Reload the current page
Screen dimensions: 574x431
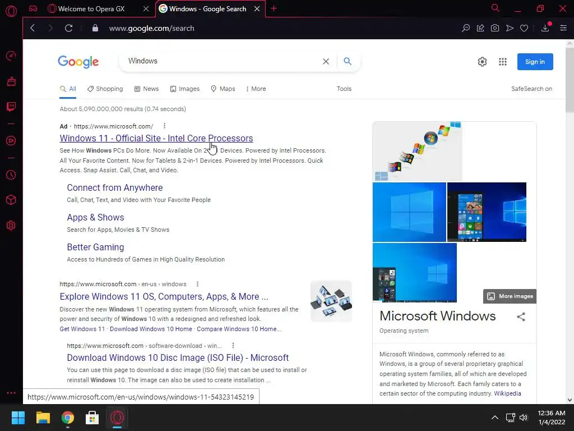[x=68, y=28]
